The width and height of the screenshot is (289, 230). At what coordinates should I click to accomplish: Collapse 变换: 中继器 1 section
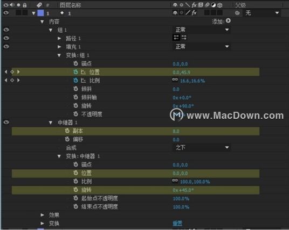pyautogui.click(x=59, y=156)
